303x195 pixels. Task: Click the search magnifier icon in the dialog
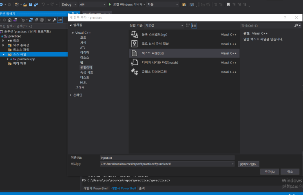pos(296,26)
